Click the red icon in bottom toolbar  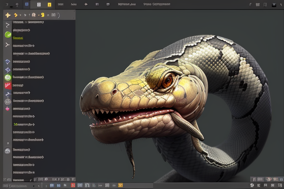(x=73, y=185)
